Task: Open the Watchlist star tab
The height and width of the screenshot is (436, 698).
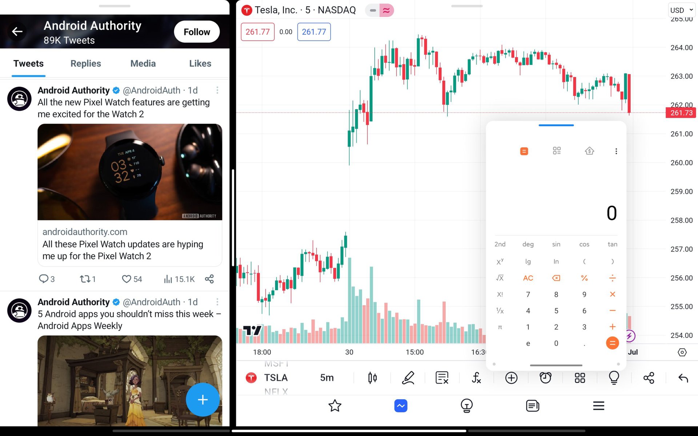Action: (335, 405)
